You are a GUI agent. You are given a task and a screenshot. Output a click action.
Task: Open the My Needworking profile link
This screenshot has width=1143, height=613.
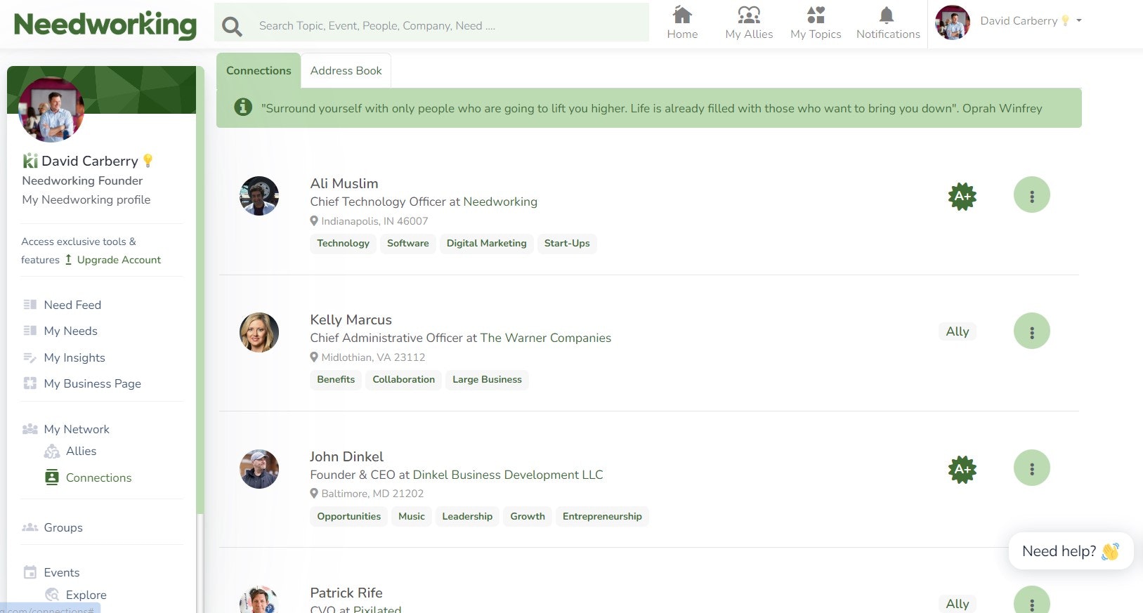click(x=86, y=199)
